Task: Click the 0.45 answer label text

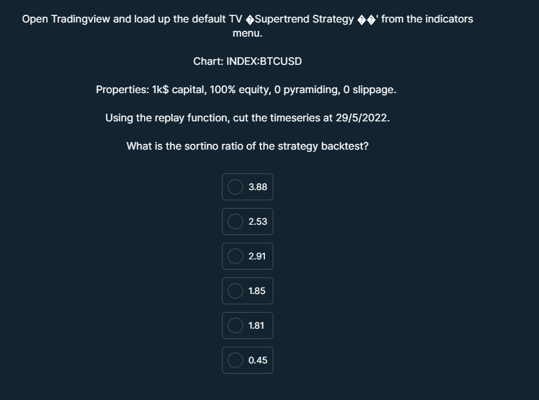Action: [x=258, y=360]
